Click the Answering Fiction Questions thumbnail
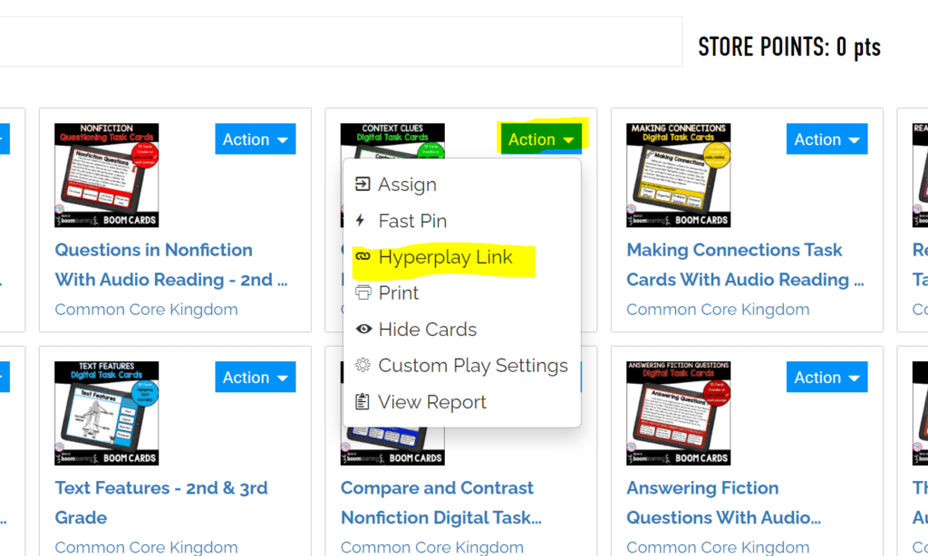The height and width of the screenshot is (556, 928). point(678,413)
